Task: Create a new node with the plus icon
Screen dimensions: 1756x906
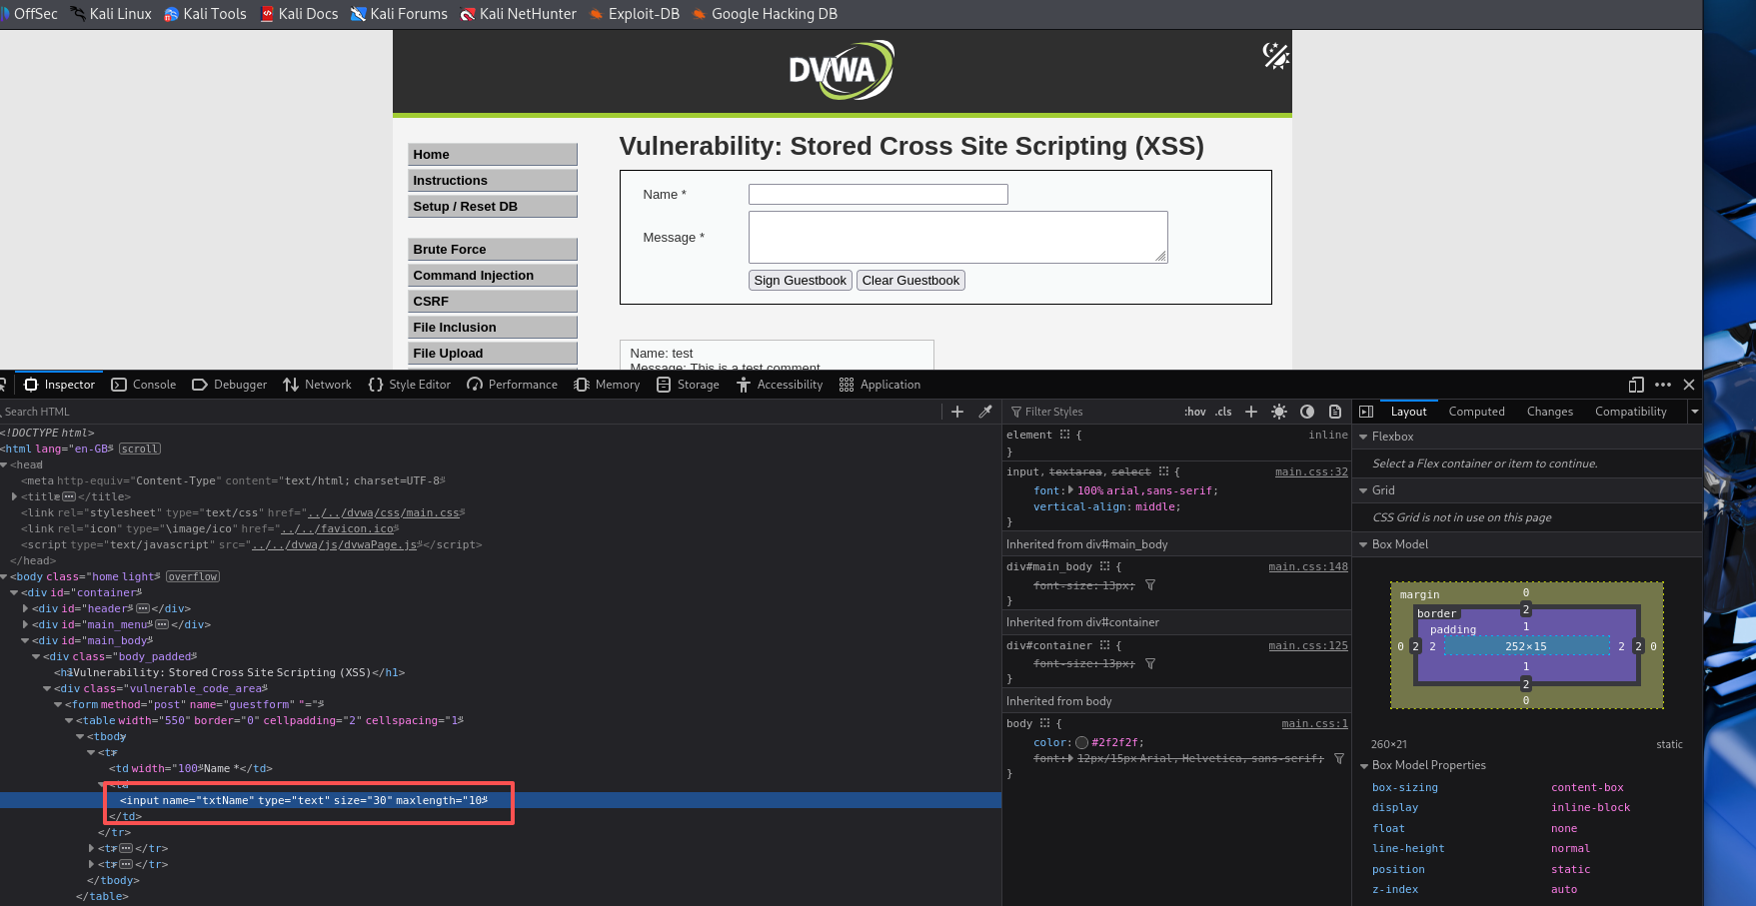Action: pos(957,412)
